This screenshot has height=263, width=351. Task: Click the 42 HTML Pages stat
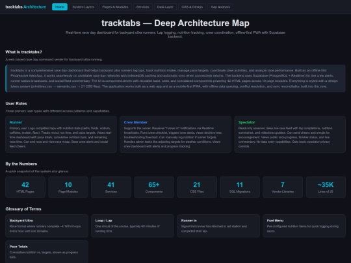point(25,187)
